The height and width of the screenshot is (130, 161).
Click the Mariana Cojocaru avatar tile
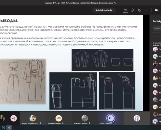coord(85,118)
